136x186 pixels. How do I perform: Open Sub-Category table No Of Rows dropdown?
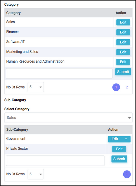pos(36,174)
